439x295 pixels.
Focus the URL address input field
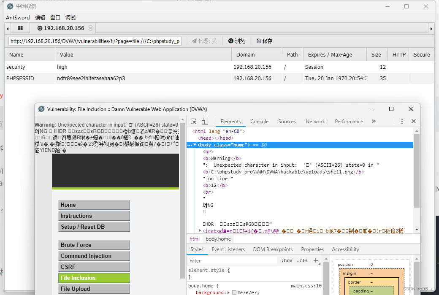point(95,41)
